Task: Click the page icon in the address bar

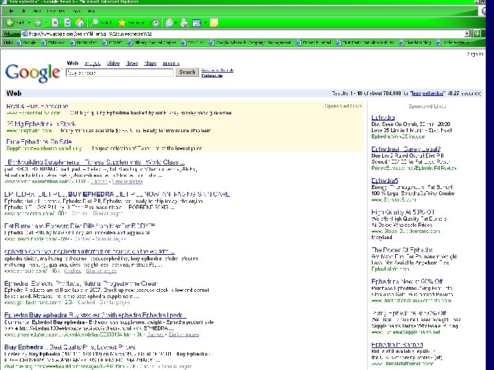Action: click(x=25, y=34)
